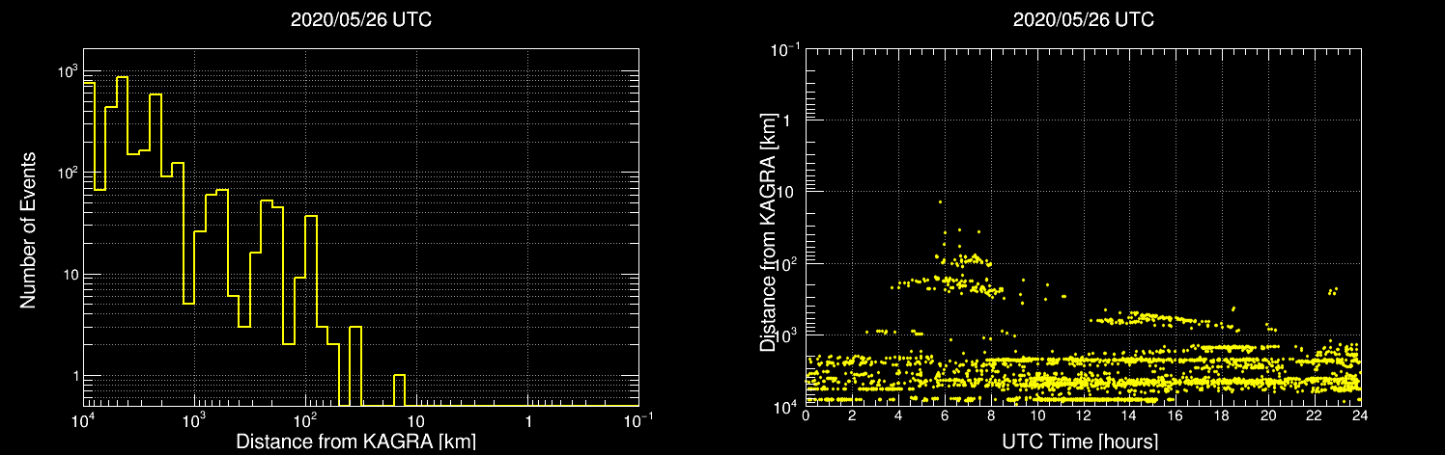The width and height of the screenshot is (1445, 455).
Task: Click the '12' tick on UTC Time axis
Action: [x=1083, y=415]
